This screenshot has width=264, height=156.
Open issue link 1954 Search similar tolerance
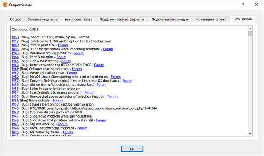(x=15, y=93)
